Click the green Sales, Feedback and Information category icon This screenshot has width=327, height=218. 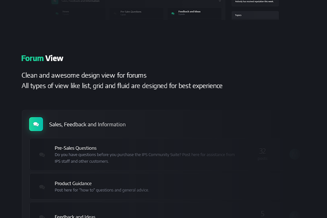36,124
